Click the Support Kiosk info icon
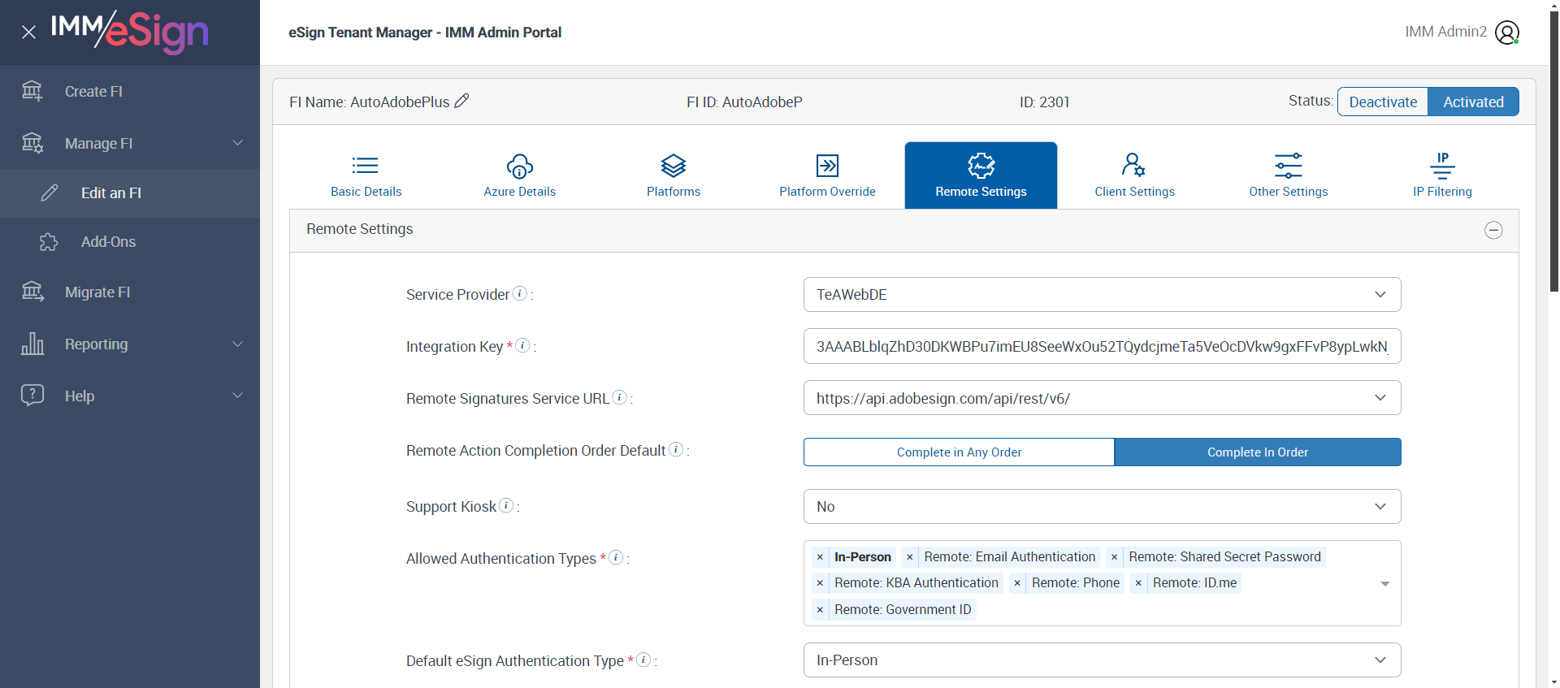 506,505
